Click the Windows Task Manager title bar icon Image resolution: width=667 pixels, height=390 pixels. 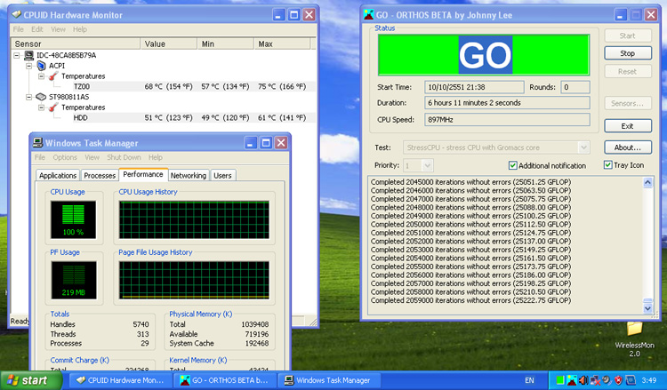pyautogui.click(x=38, y=143)
